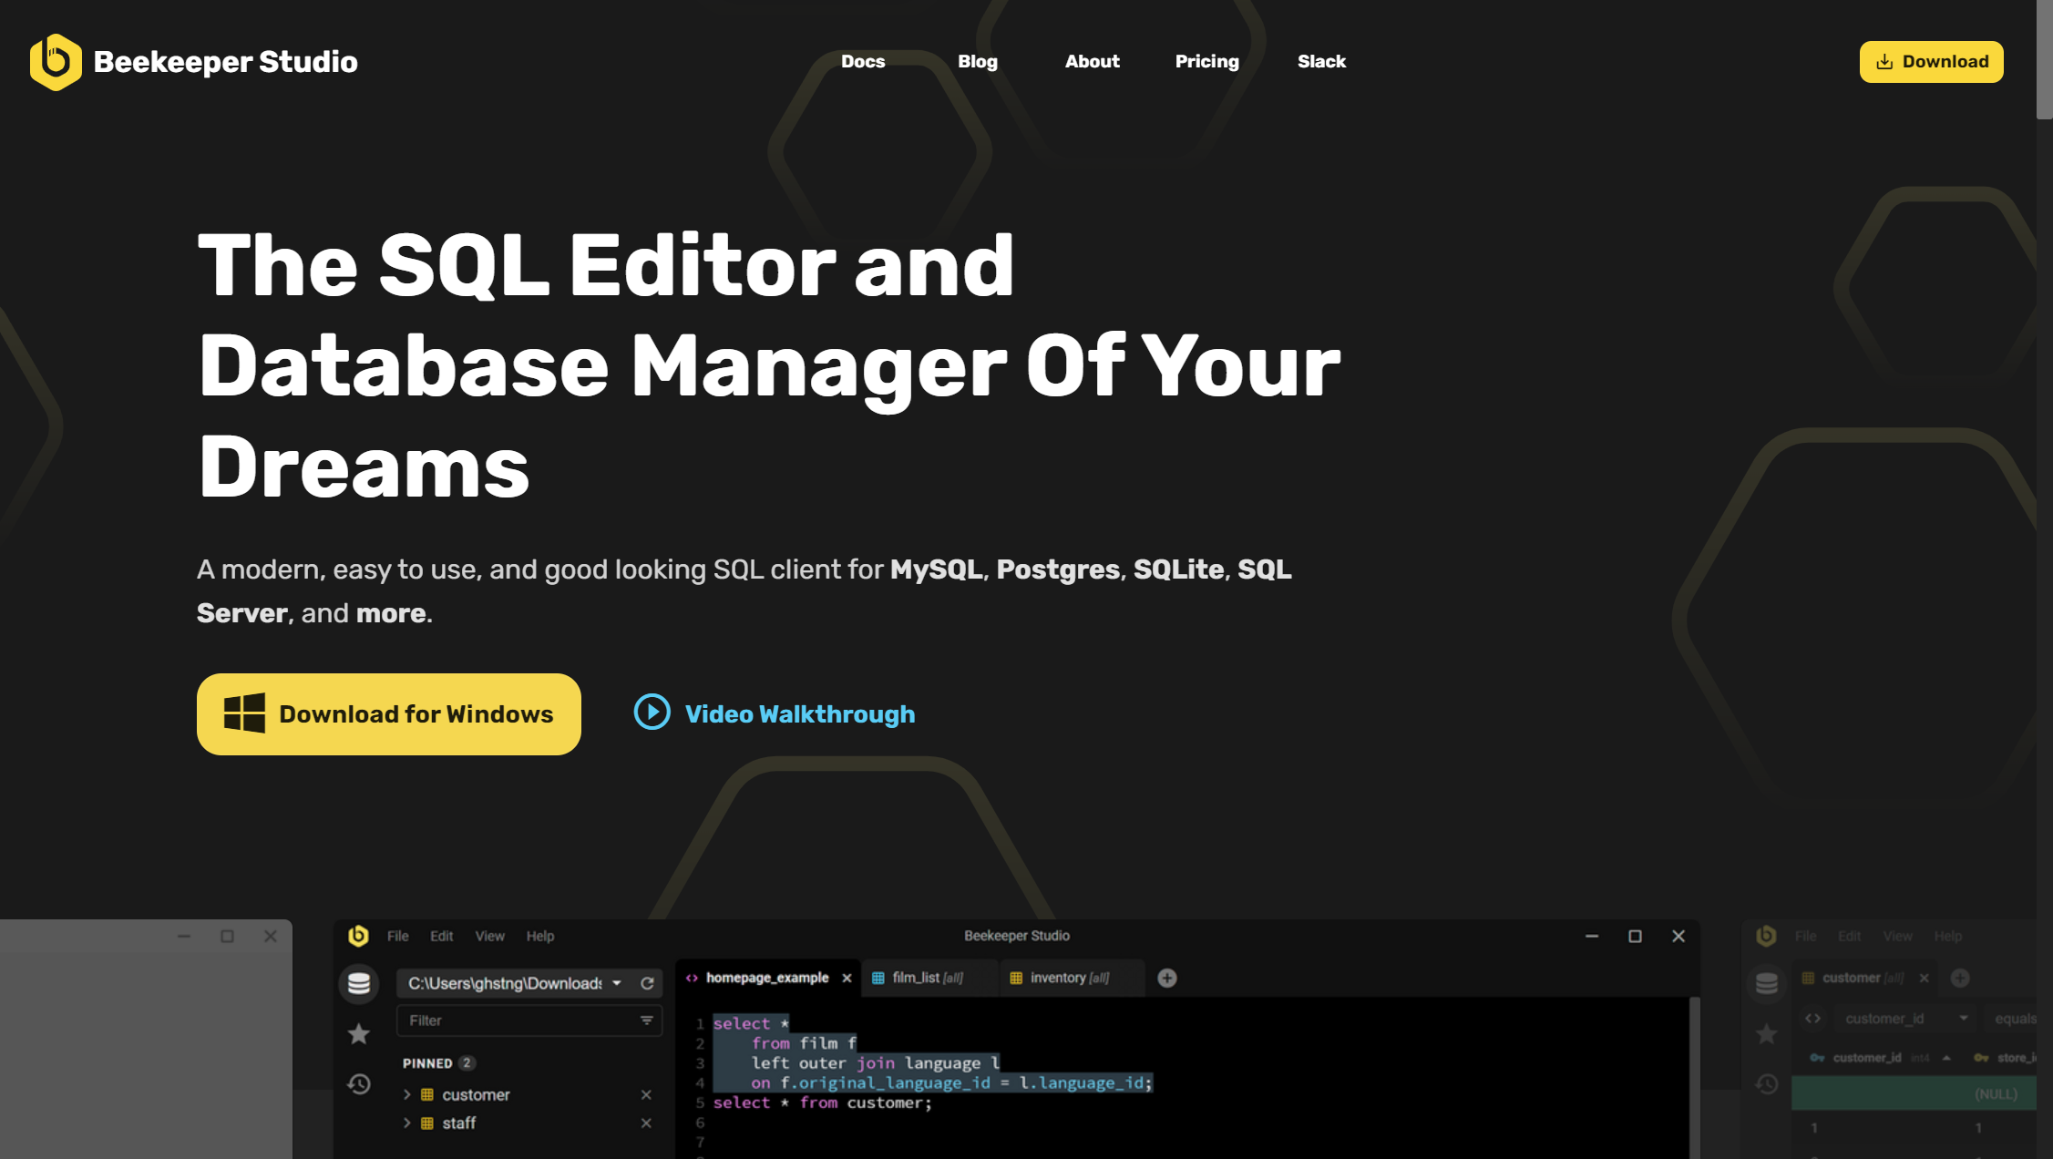
Task: Click the yellow Download button in header
Action: [x=1931, y=62]
